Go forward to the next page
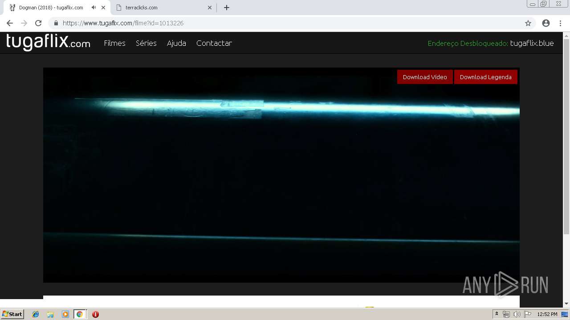 coord(24,23)
